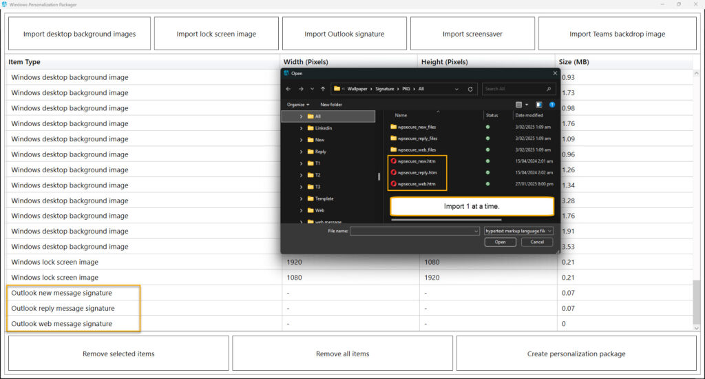Image resolution: width=705 pixels, height=379 pixels.
Task: Click the main list vertical scrollbar
Action: click(697, 302)
